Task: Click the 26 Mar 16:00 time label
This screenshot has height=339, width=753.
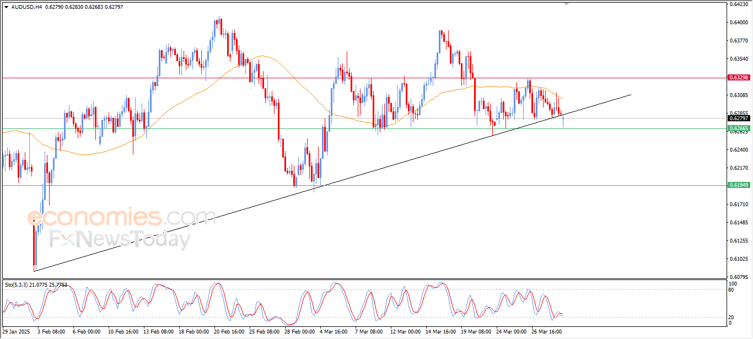Action: pos(547,332)
